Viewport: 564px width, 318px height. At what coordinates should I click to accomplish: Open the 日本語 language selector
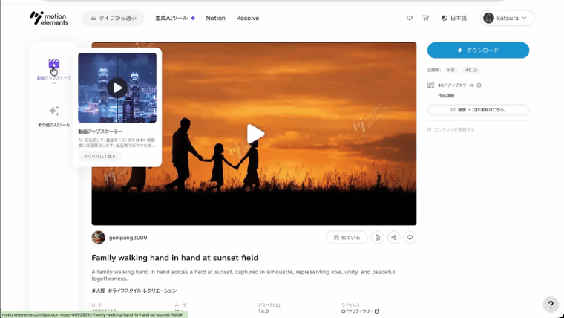point(453,18)
